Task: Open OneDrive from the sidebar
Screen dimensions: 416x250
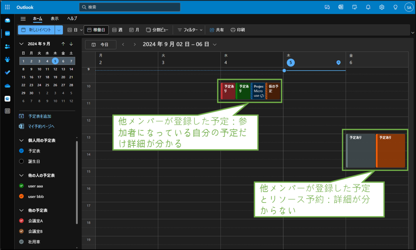Action: [x=8, y=86]
